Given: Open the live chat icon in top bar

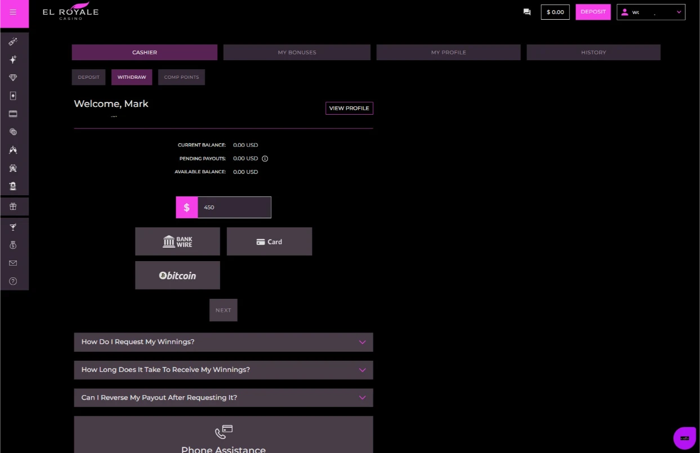Looking at the screenshot, I should [527, 12].
